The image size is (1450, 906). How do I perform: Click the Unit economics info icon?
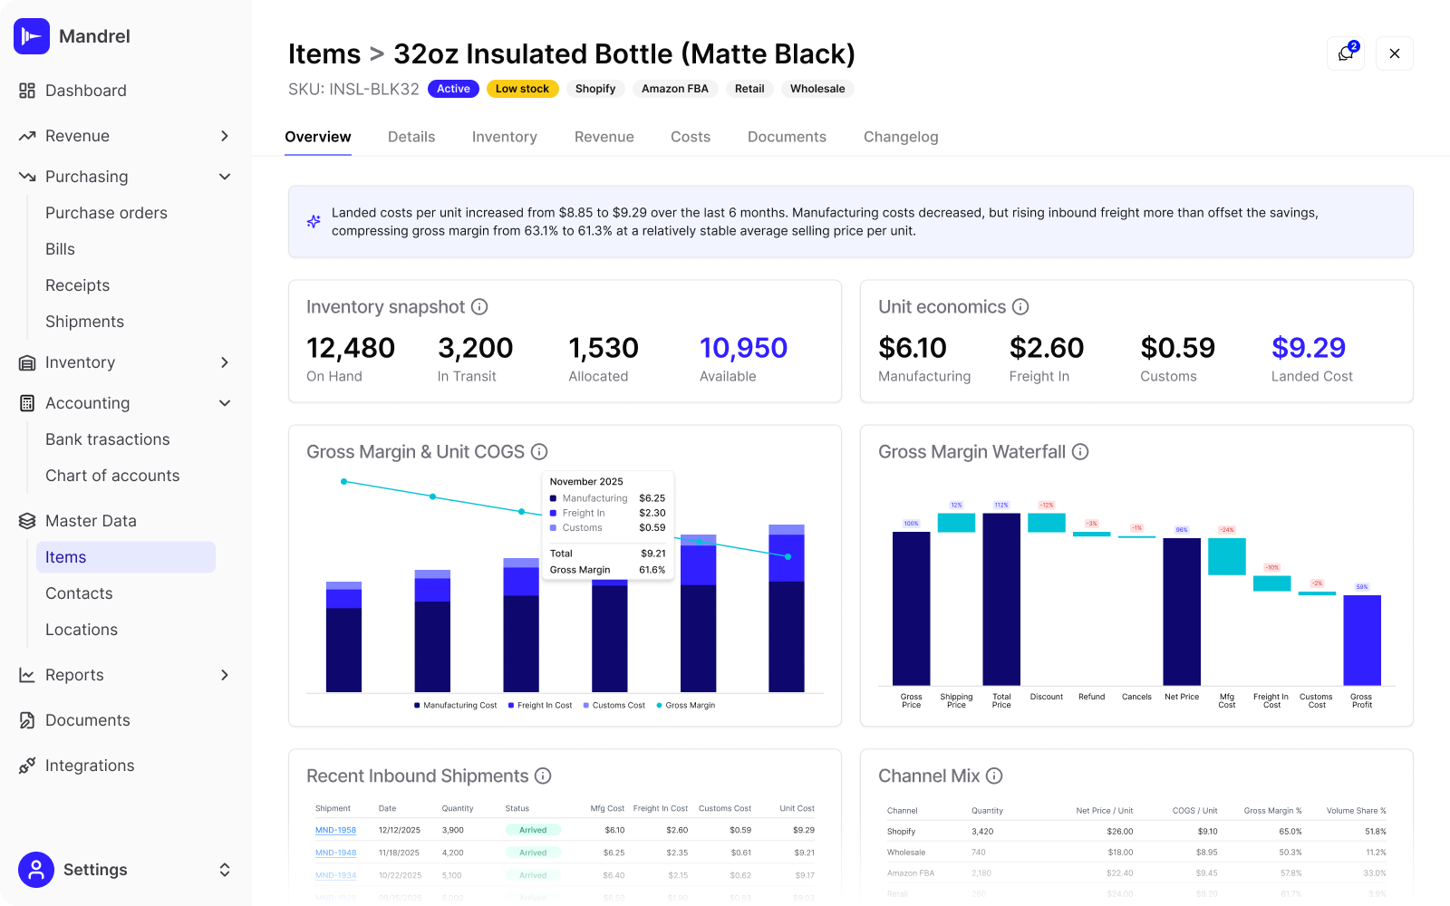(x=1021, y=306)
